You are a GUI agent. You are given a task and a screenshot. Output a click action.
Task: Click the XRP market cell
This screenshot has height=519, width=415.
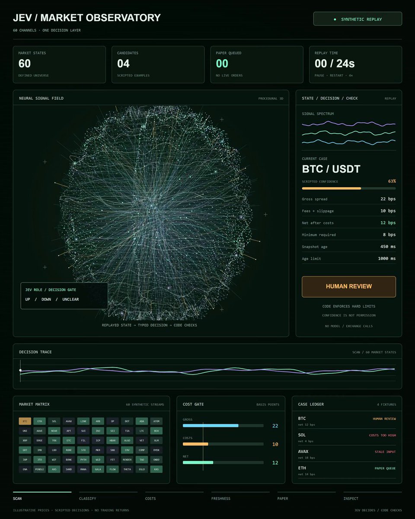[25, 440]
